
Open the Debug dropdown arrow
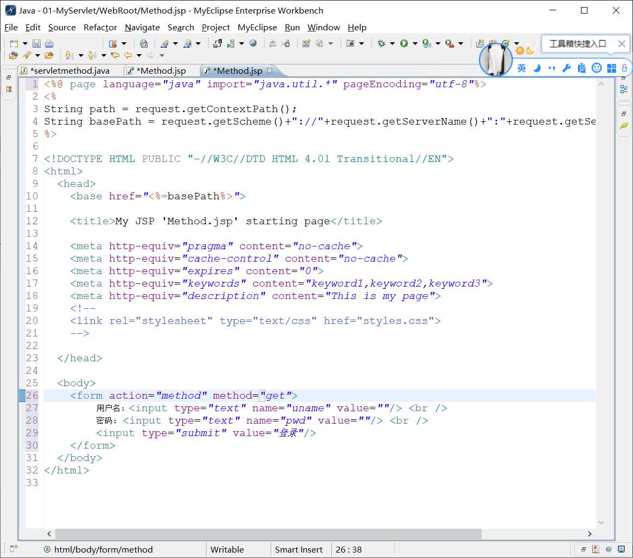[x=392, y=43]
